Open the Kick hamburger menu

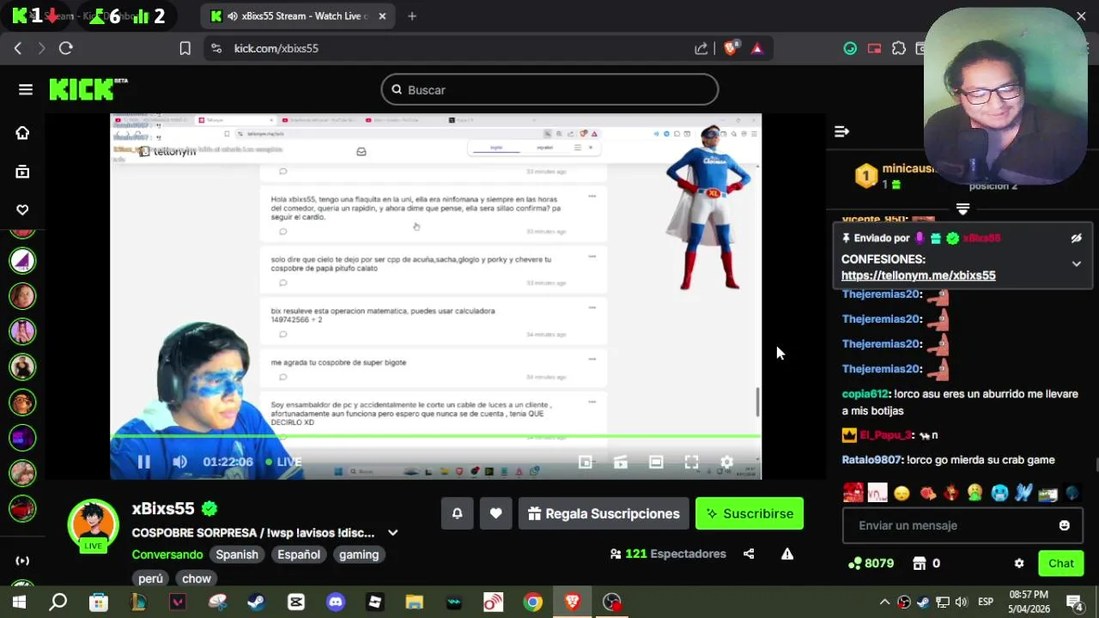26,89
